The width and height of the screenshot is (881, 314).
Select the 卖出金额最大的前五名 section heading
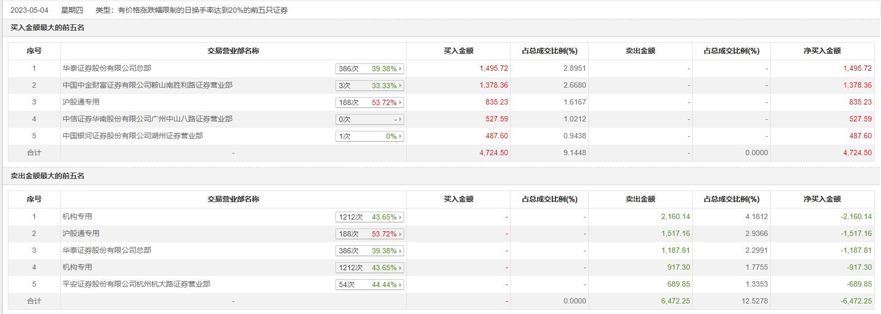[x=47, y=176]
